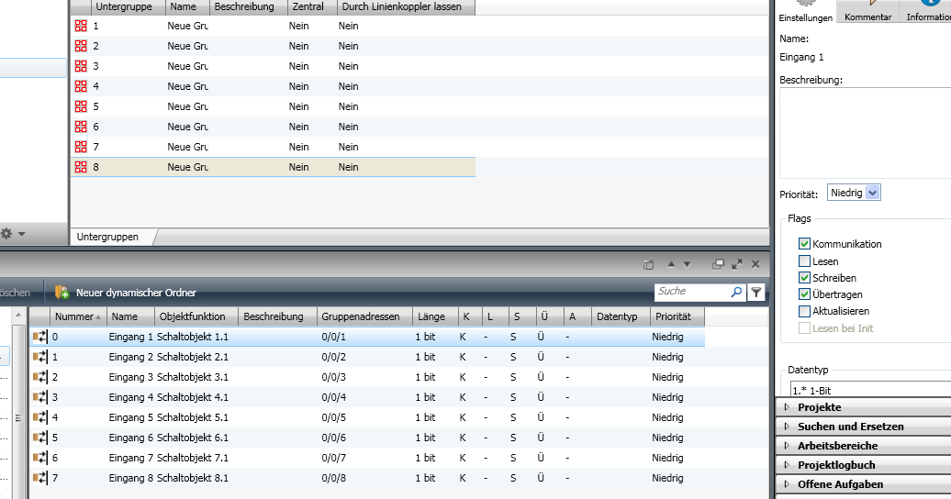
Task: Enable the Aktualisieren flag checkbox
Action: [804, 312]
